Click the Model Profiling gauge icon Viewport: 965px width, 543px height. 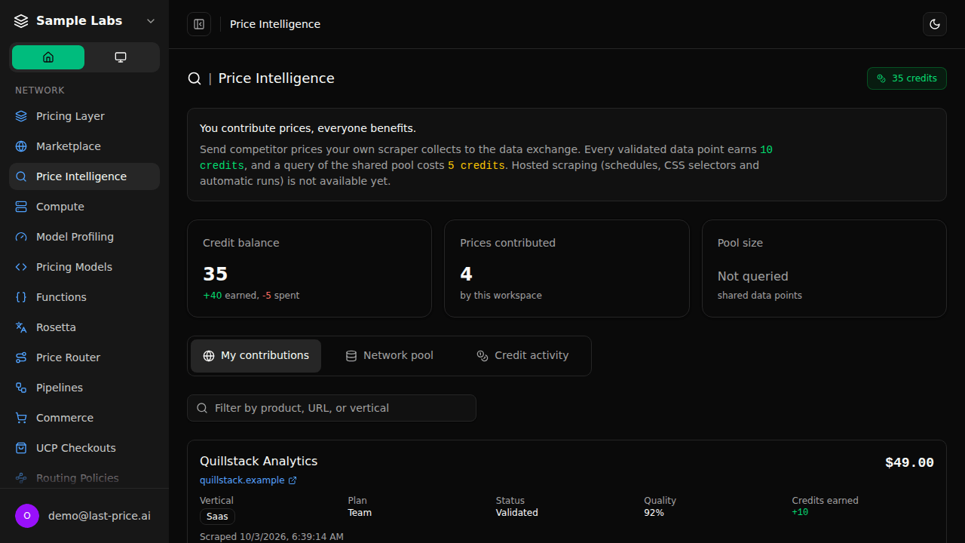[x=21, y=237]
